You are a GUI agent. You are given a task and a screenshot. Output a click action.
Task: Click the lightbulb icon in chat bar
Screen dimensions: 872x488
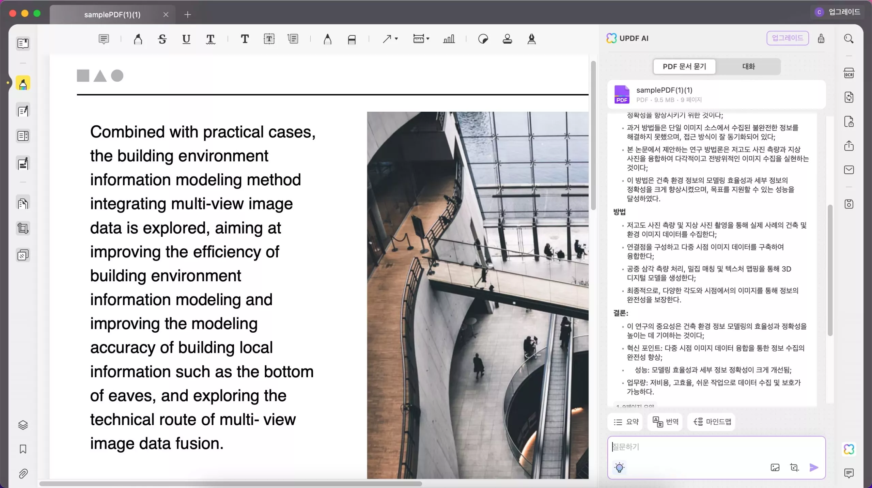(619, 467)
